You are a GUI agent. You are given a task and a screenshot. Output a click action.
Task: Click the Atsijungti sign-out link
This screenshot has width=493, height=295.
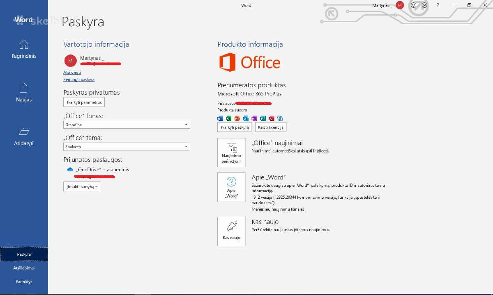coord(72,73)
